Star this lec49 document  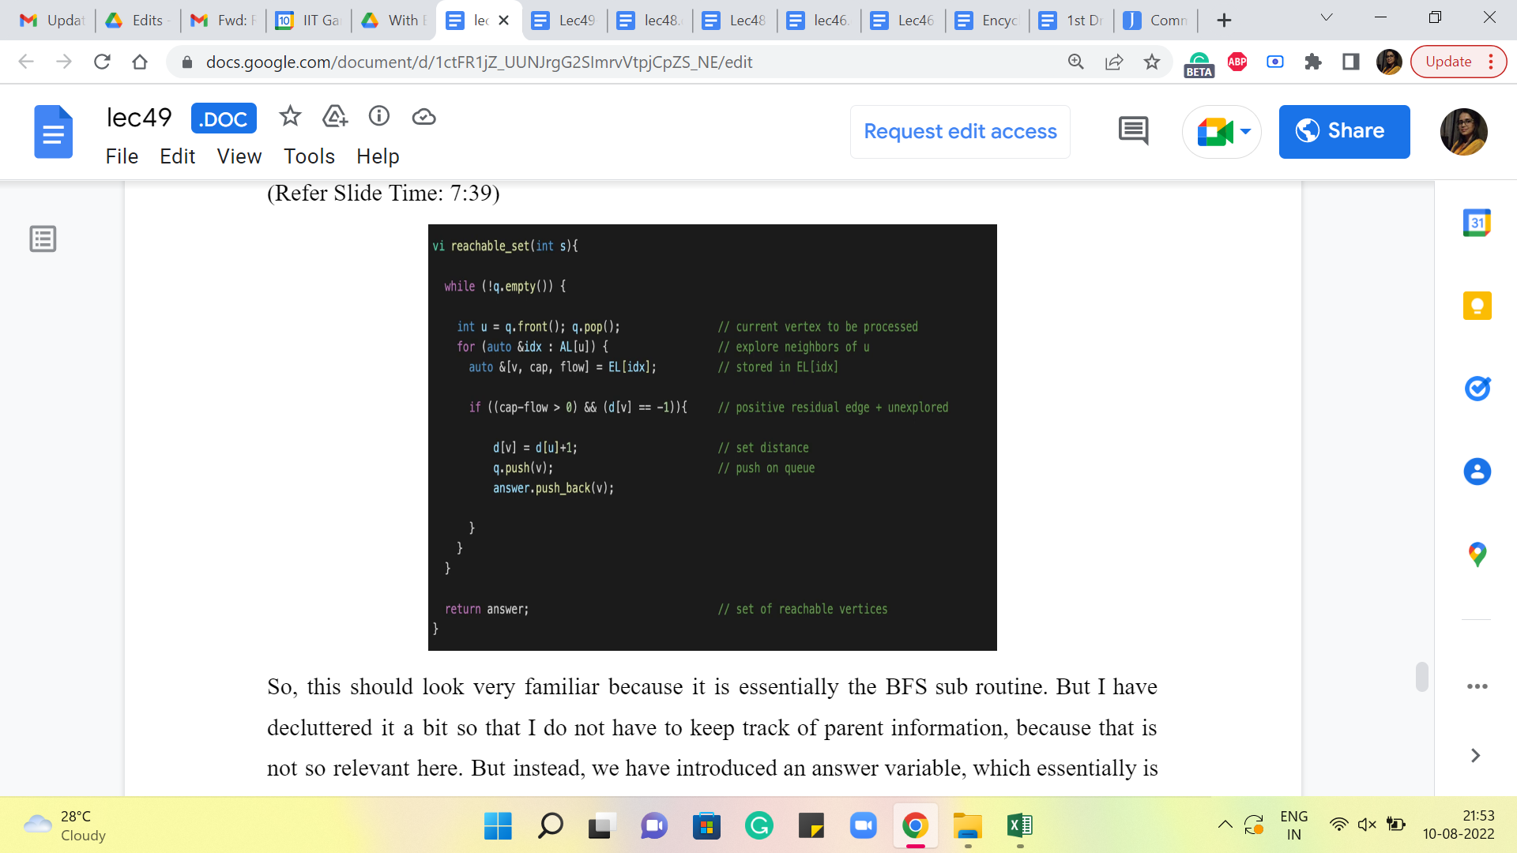pos(290,117)
